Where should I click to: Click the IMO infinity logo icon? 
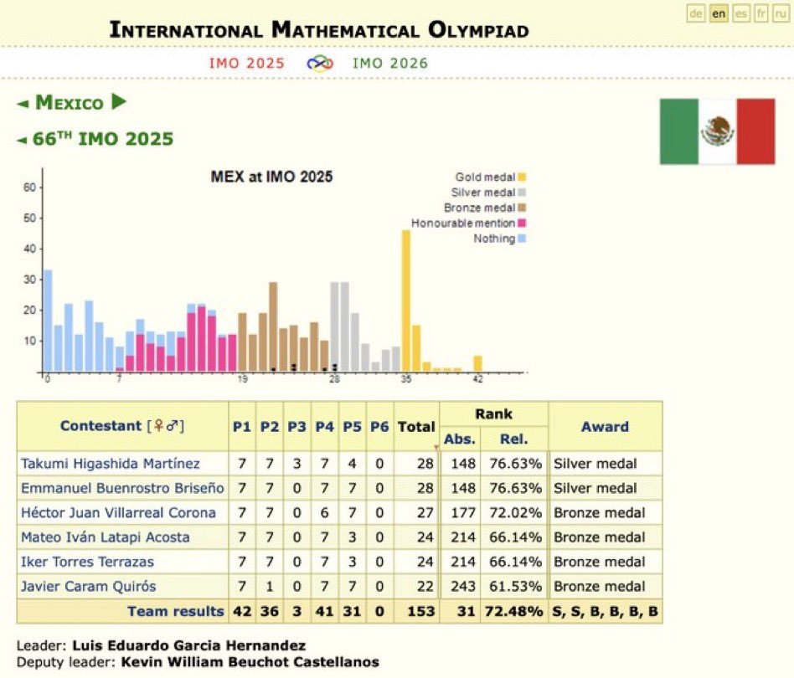[x=320, y=64]
